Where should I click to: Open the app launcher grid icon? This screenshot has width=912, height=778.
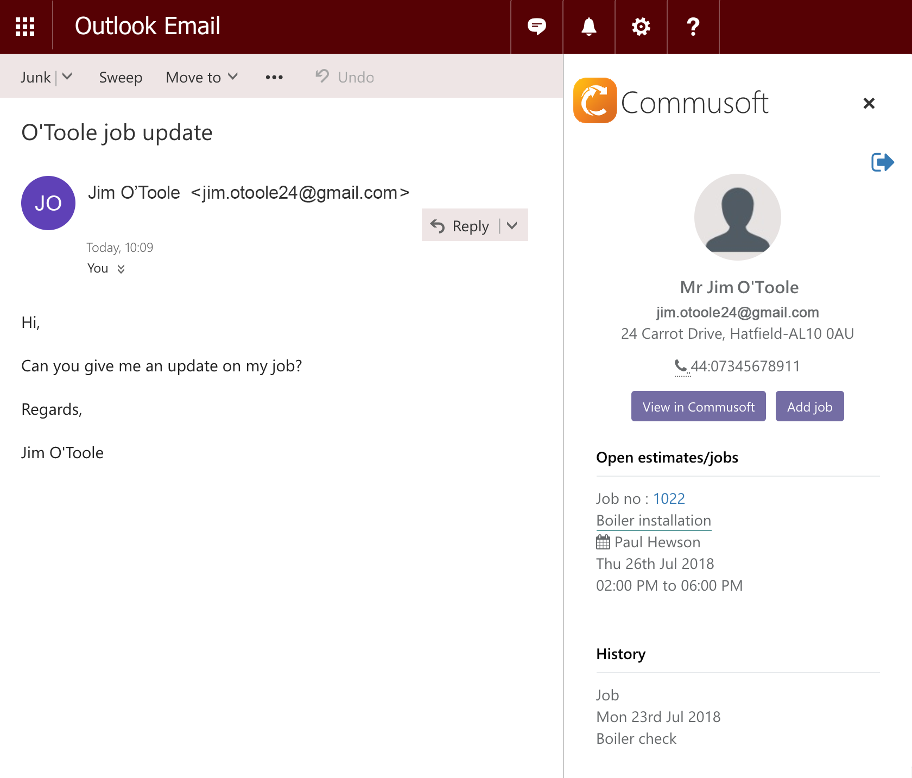[25, 27]
